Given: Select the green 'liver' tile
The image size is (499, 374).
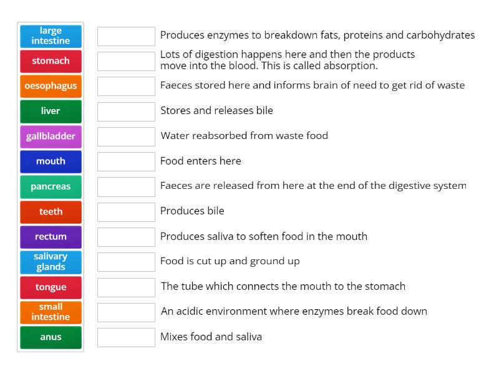Looking at the screenshot, I should (x=51, y=111).
